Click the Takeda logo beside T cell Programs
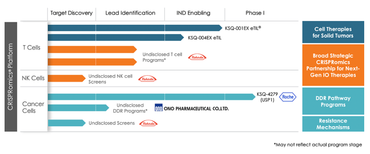This screenshot has height=154, width=370. (197, 57)
